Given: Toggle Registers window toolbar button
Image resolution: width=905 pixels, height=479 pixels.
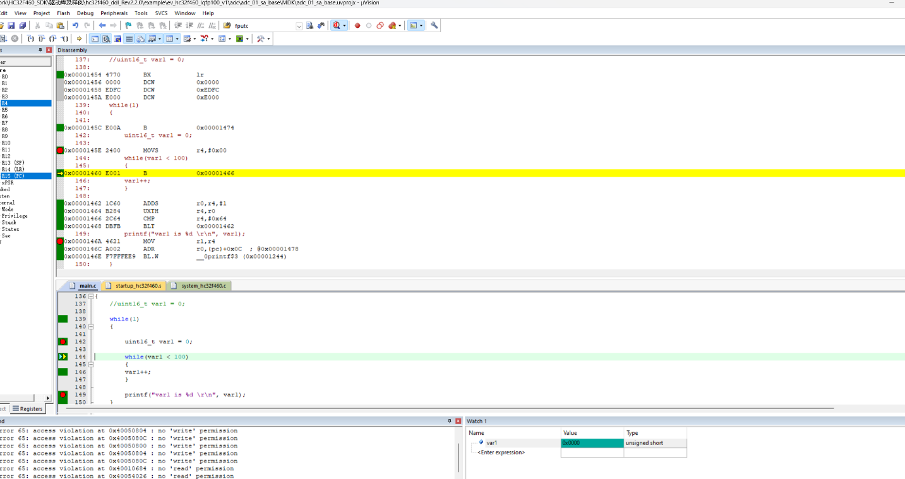Looking at the screenshot, I should click(x=129, y=39).
